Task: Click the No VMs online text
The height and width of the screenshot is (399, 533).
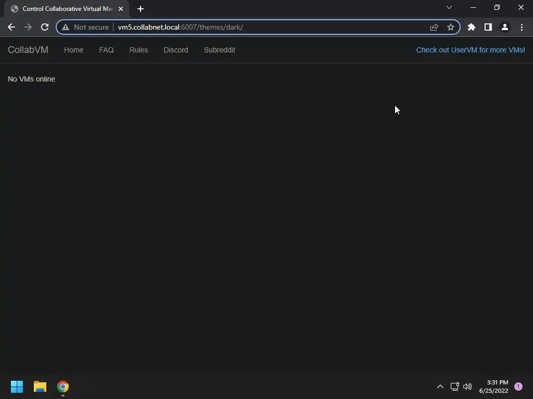Action: click(x=32, y=79)
